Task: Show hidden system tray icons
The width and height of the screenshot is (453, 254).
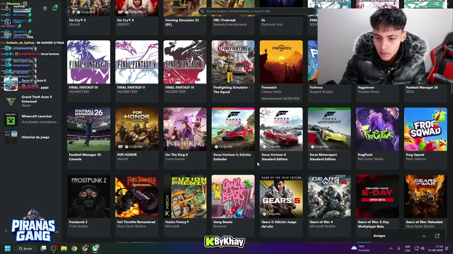Action: click(x=391, y=248)
